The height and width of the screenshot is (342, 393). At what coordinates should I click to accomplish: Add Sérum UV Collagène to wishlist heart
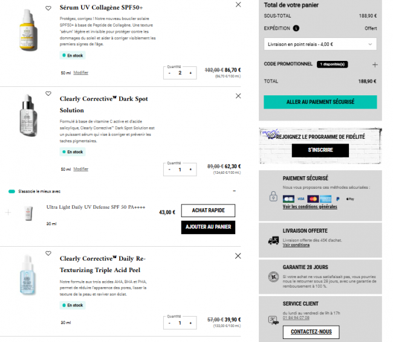[48, 9]
